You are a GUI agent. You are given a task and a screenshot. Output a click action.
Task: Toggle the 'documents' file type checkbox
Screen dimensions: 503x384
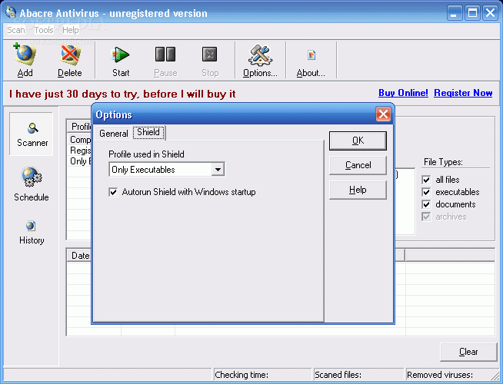426,204
